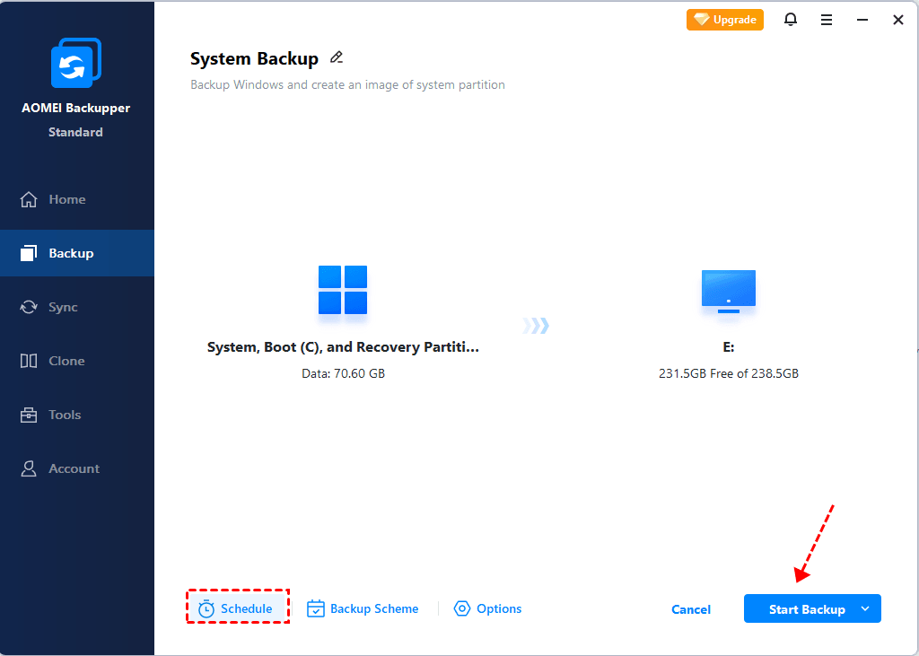This screenshot has height=656, width=919.
Task: Select the System Boot C source partition
Action: tap(342, 291)
